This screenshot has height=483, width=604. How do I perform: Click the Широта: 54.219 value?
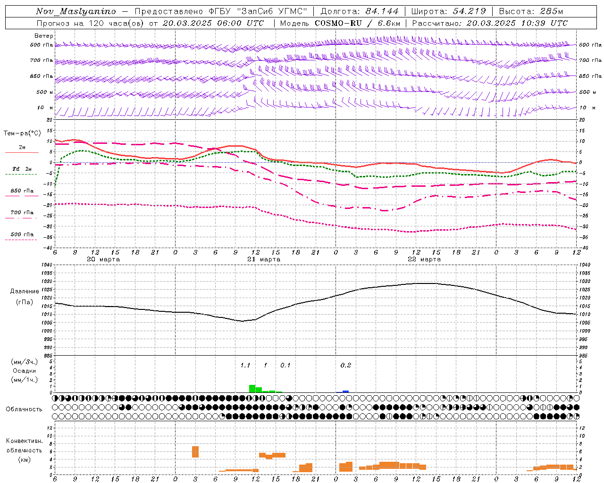(448, 11)
